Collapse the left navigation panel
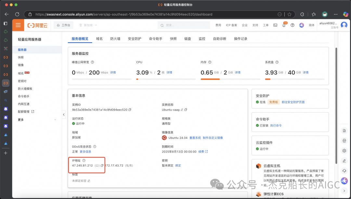The image size is (351, 199). tap(64, 114)
